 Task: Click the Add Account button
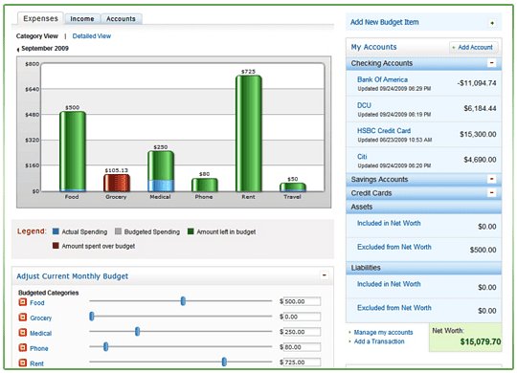(x=474, y=48)
